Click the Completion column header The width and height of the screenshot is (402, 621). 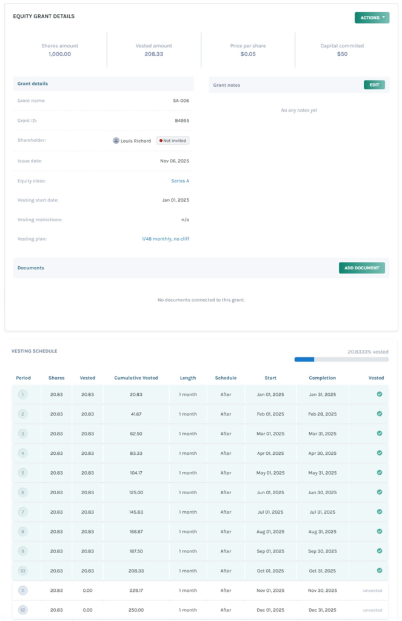point(323,378)
